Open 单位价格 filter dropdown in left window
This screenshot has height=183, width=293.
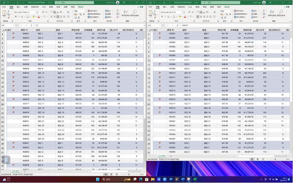click(x=82, y=30)
